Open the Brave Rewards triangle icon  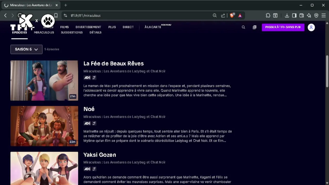point(240,15)
